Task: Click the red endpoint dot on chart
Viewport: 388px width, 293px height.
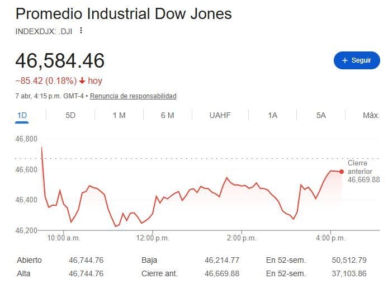Action: [x=342, y=171]
